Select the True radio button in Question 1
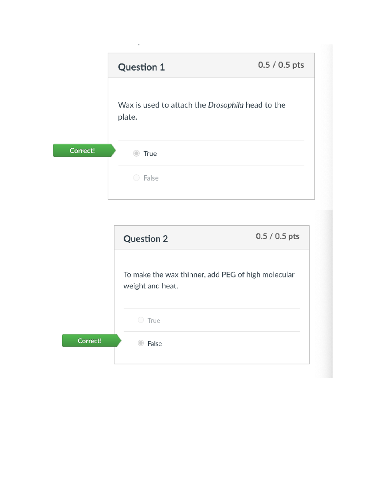The width and height of the screenshot is (377, 488). pyautogui.click(x=136, y=153)
